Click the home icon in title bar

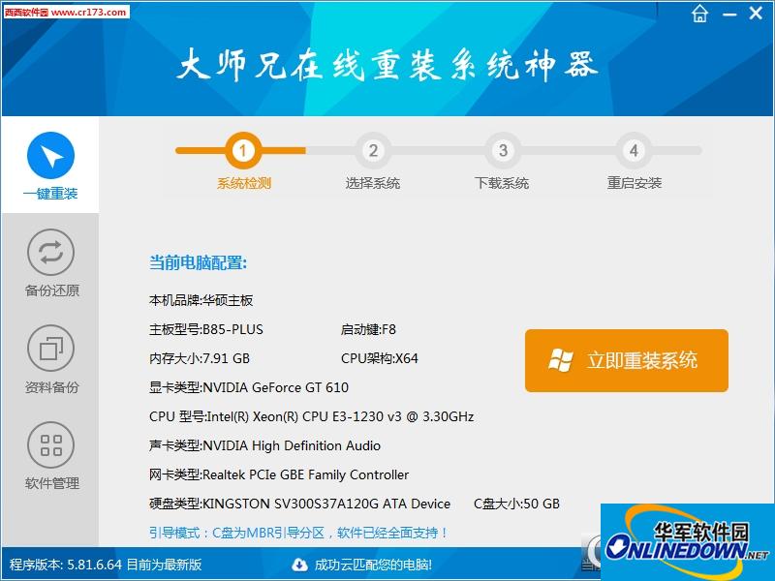point(699,14)
